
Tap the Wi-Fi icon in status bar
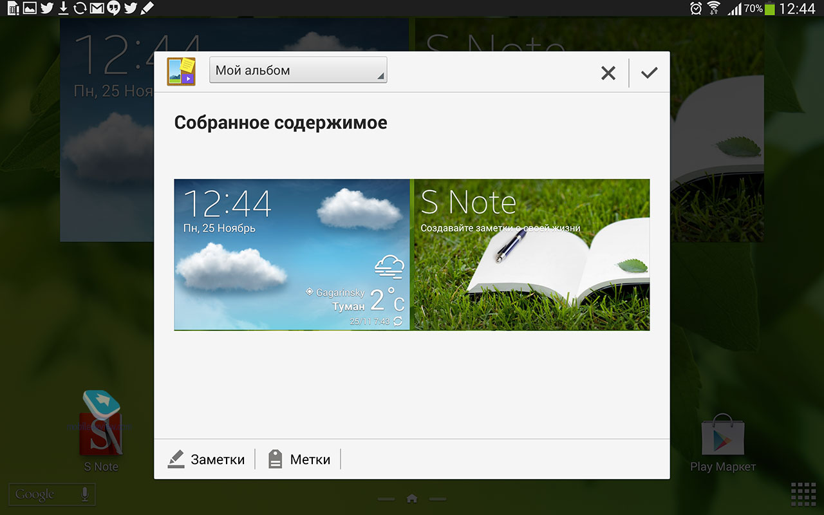point(713,8)
